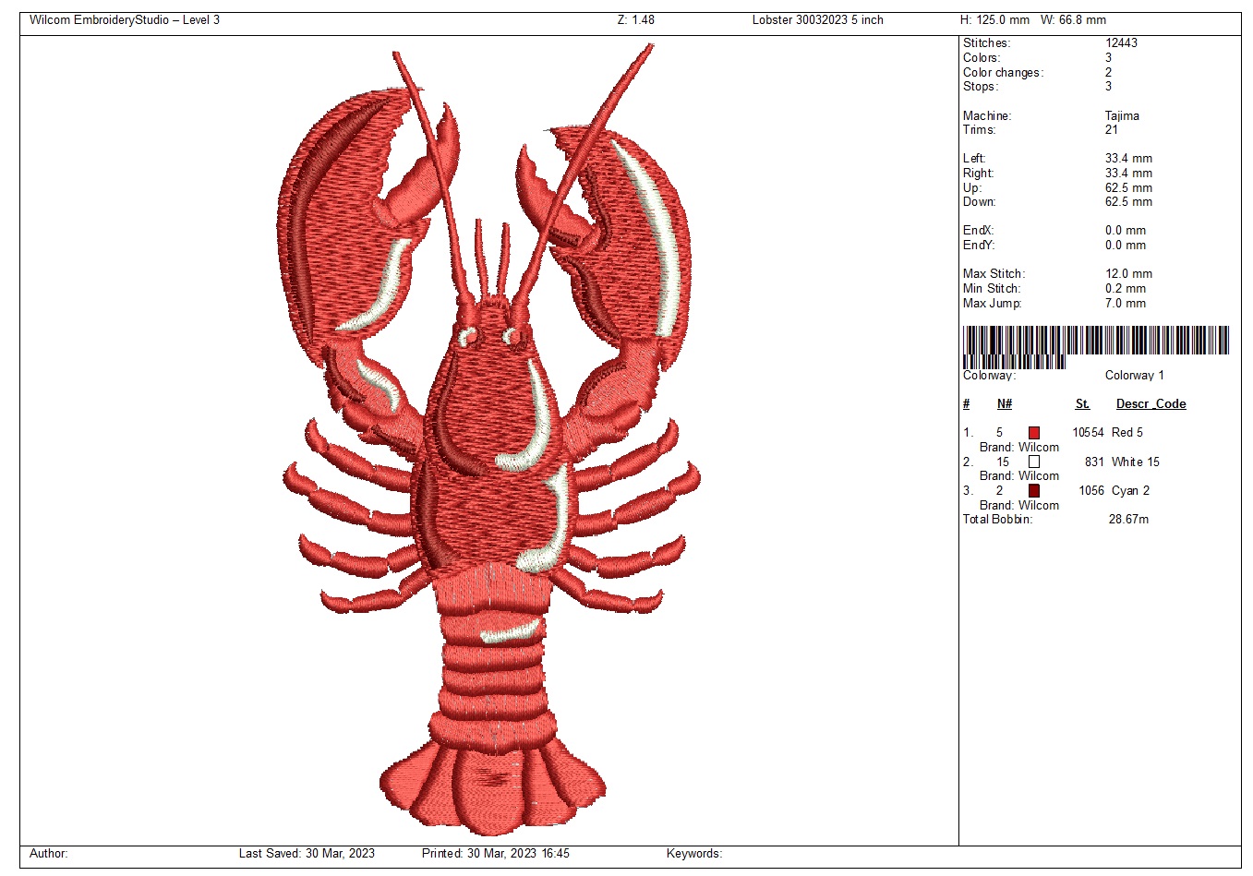This screenshot has height=876, width=1253.
Task: Click the design name Lobster 30032023 5 inch
Action: pyautogui.click(x=817, y=20)
